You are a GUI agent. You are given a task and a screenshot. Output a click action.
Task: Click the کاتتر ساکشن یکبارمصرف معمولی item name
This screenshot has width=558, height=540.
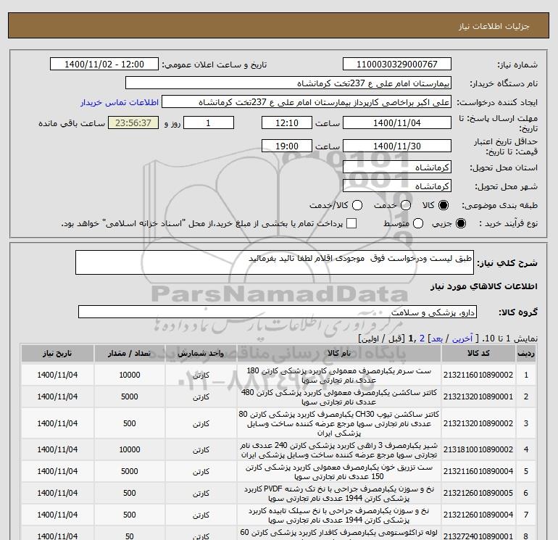(x=339, y=397)
